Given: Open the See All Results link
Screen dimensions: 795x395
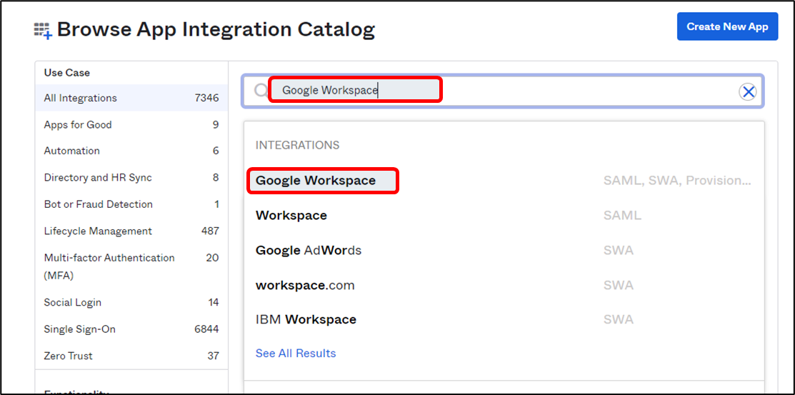Looking at the screenshot, I should click(x=296, y=353).
